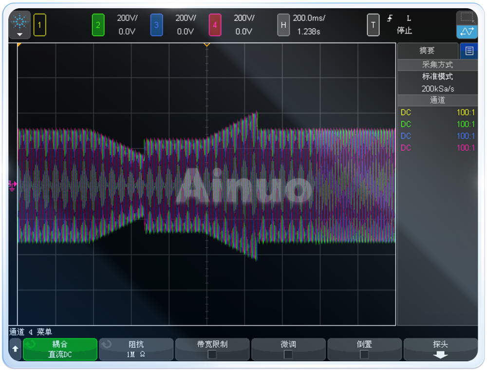Enable 带宽限制 bandwidth limit checkbox
The height and width of the screenshot is (370, 487).
coord(212,354)
